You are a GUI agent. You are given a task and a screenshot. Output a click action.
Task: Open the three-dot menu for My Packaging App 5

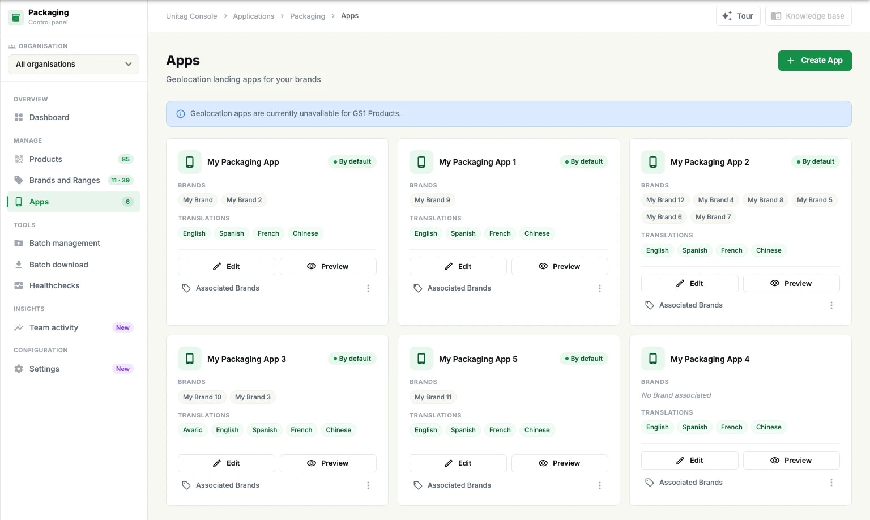pyautogui.click(x=600, y=485)
